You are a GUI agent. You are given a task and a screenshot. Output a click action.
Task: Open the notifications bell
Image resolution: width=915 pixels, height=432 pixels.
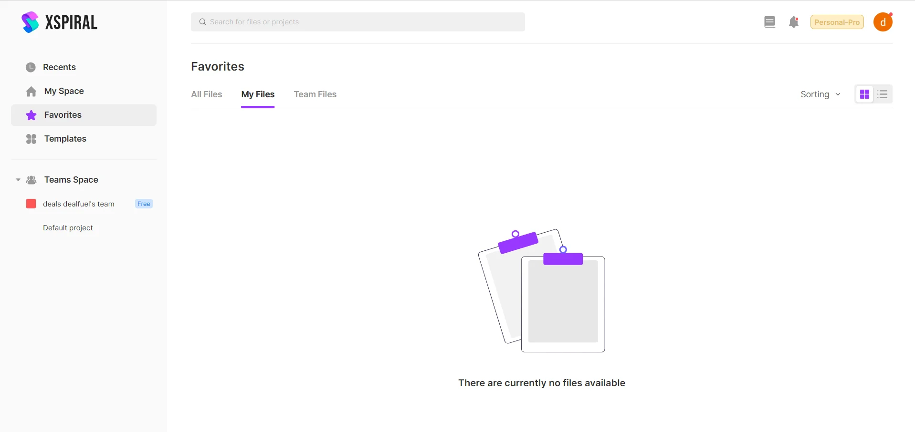(793, 22)
